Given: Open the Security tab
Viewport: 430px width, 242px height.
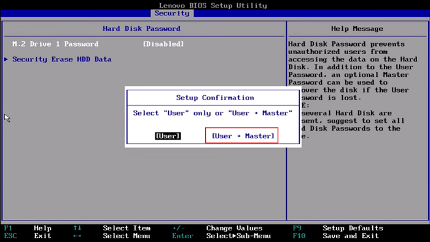Looking at the screenshot, I should point(172,13).
